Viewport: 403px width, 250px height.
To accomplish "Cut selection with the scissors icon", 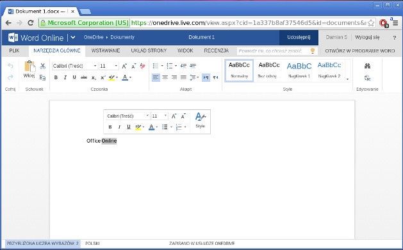I will [43, 66].
